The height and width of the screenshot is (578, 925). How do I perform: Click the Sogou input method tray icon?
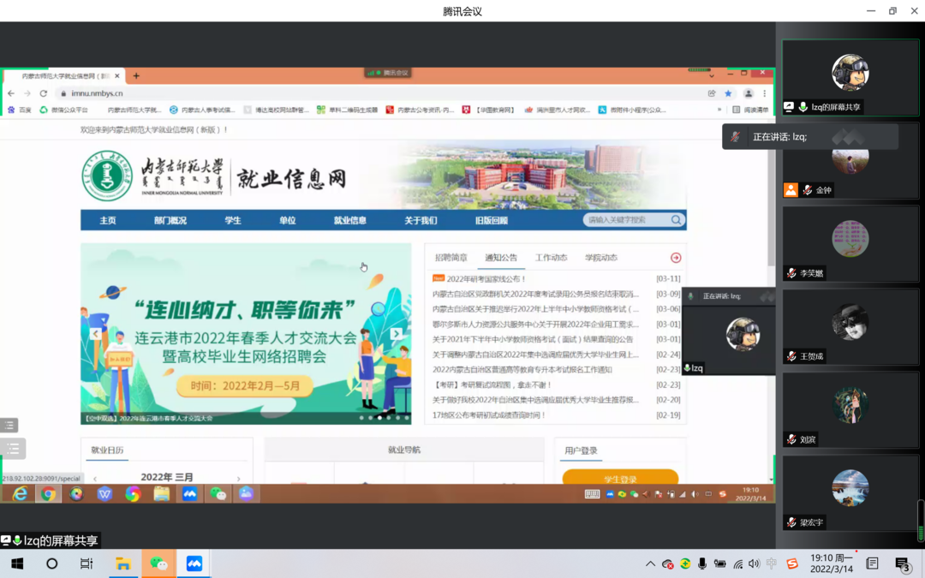click(x=792, y=563)
